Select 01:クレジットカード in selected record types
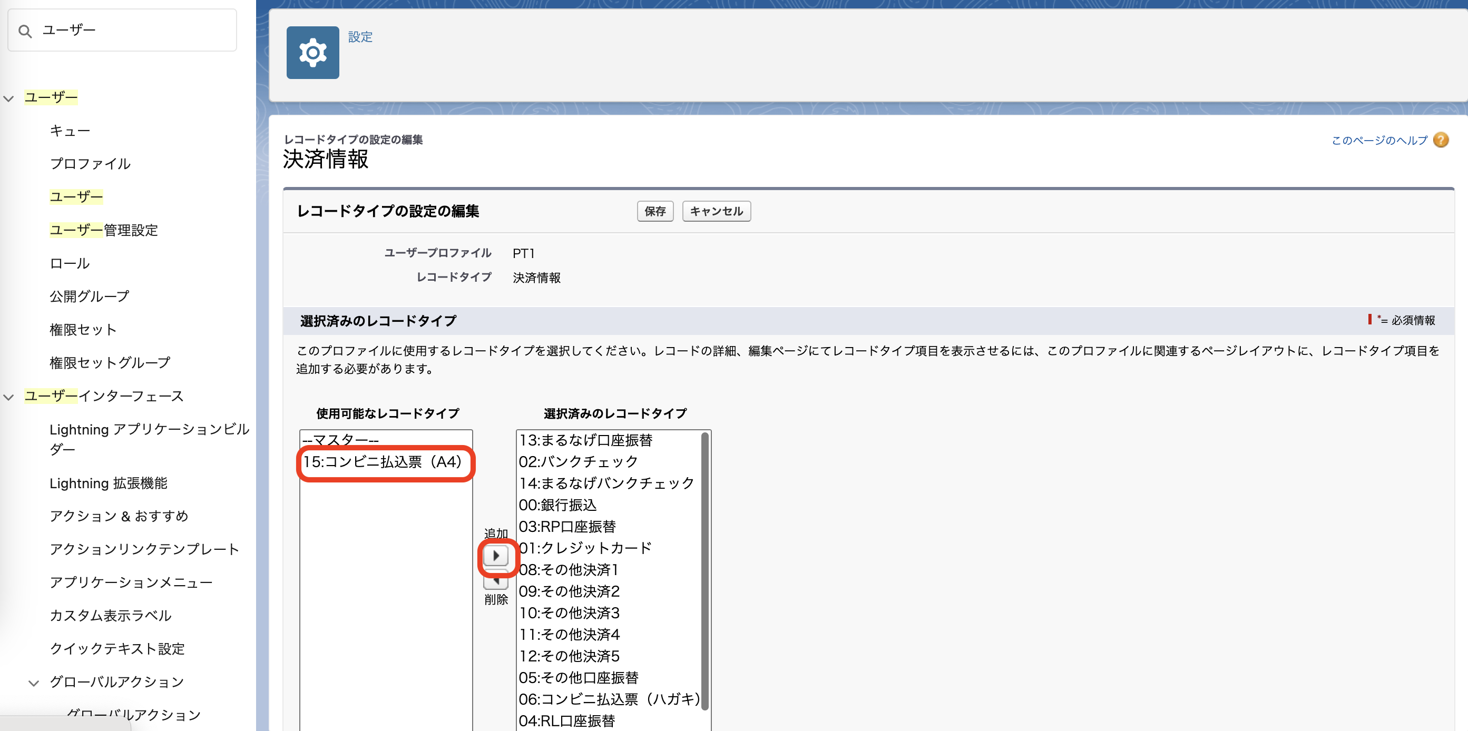Screen dimensions: 1468x731 click(585, 548)
